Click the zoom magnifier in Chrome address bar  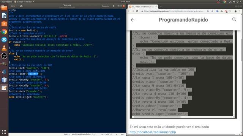[208, 11]
